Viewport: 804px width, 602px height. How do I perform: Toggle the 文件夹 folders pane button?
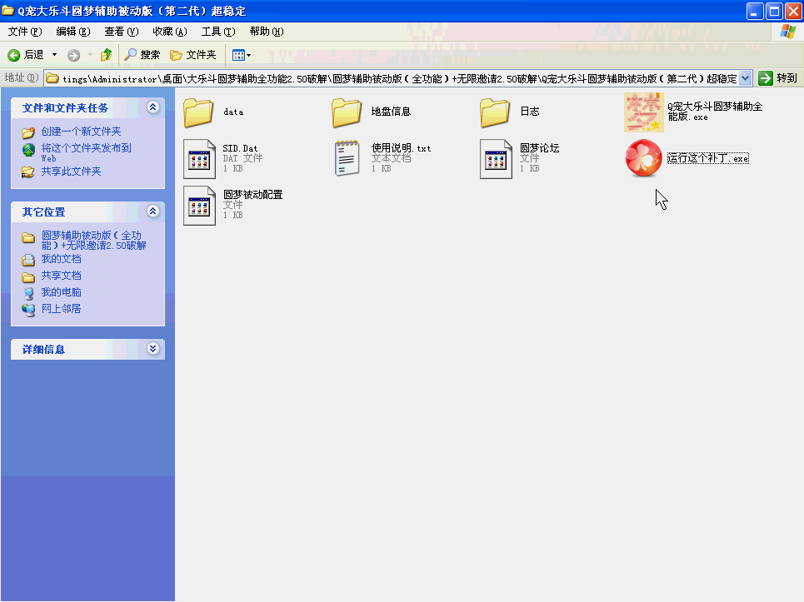pos(192,55)
